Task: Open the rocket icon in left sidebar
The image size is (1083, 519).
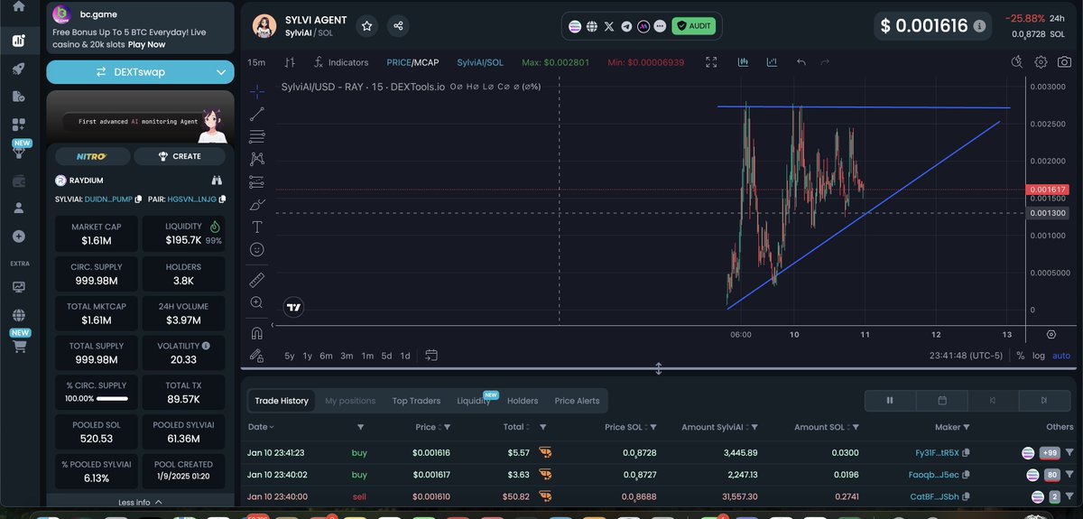Action: [x=19, y=69]
